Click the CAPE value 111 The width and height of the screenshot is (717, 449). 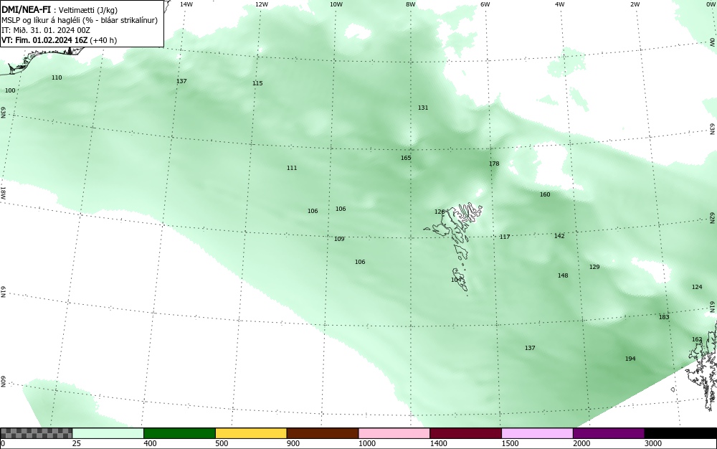(292, 169)
